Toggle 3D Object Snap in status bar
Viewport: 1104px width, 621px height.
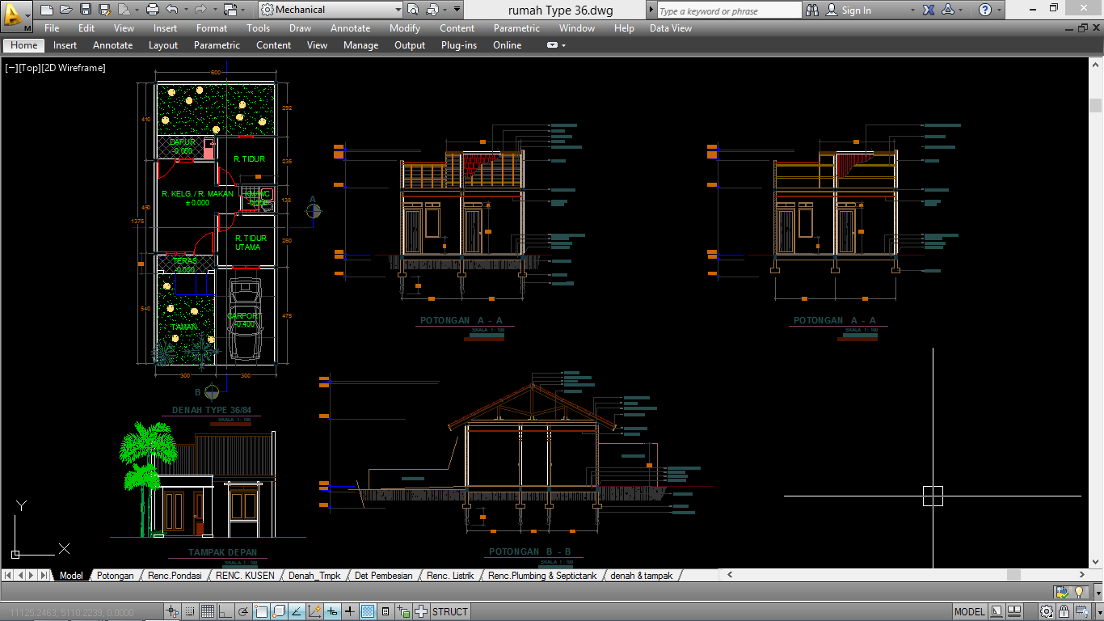pyautogui.click(x=279, y=612)
